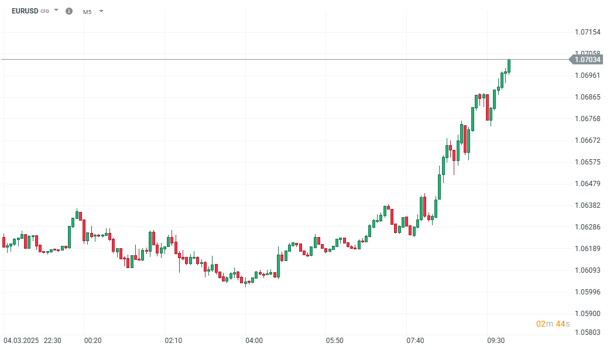Click the 04.03.2025 22:30 date label
The height and width of the screenshot is (350, 610).
(x=33, y=341)
